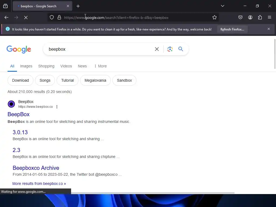Dismiss the Firefox refresh notification
Screen dimensions: 276x207
[269, 29]
